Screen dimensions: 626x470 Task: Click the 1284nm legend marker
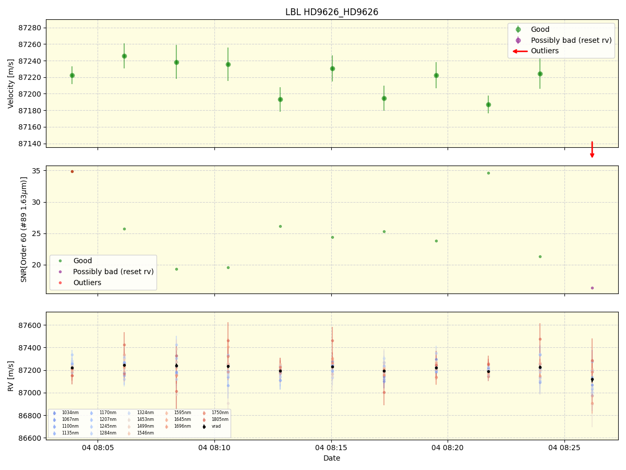tap(92, 433)
